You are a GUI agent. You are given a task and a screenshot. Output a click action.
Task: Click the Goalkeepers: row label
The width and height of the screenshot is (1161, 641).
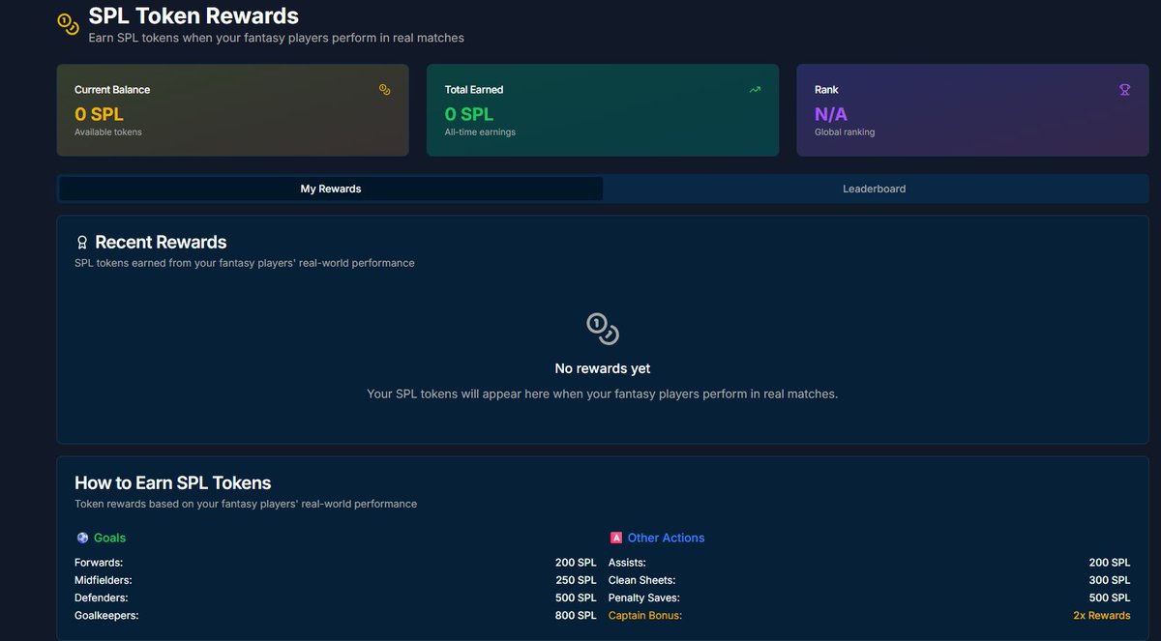click(106, 615)
